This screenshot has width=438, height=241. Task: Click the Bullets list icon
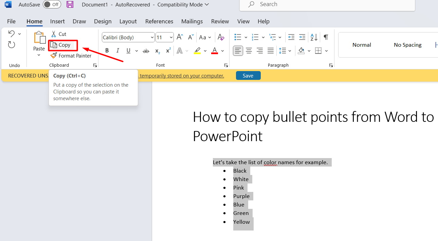tap(238, 37)
